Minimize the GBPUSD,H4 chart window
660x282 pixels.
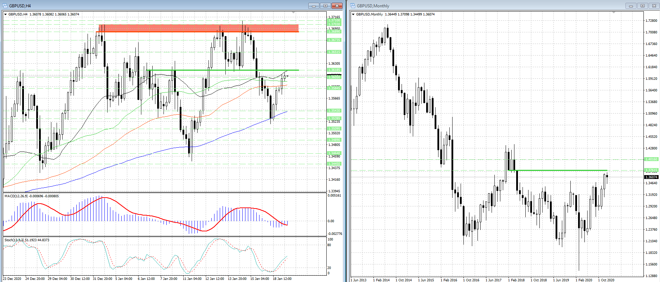[x=314, y=6]
